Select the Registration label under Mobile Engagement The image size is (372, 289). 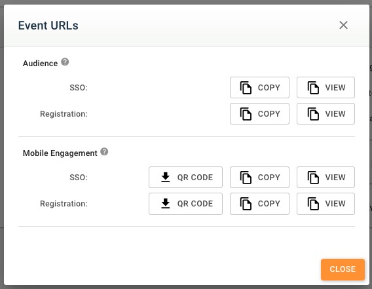[x=64, y=204]
